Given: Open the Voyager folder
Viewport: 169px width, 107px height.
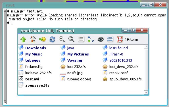Looking at the screenshot, I should click(x=72, y=60).
